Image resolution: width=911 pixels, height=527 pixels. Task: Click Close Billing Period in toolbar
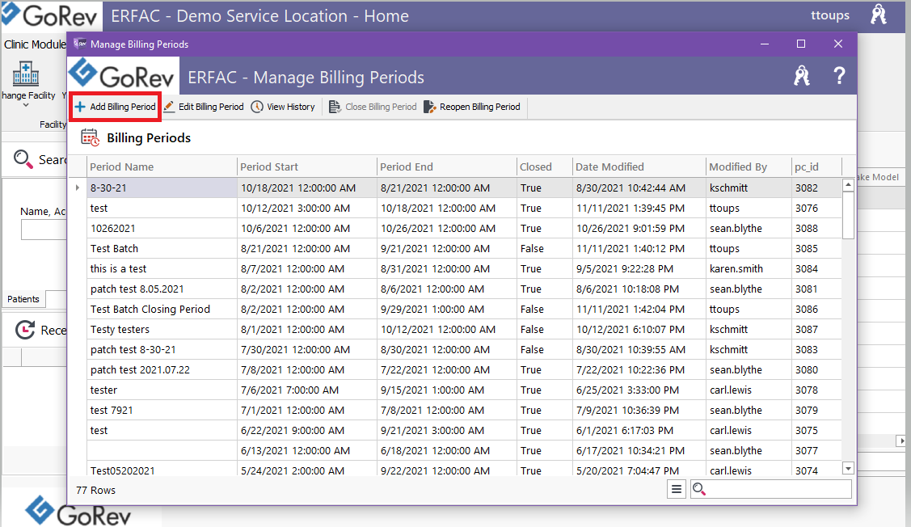point(373,107)
